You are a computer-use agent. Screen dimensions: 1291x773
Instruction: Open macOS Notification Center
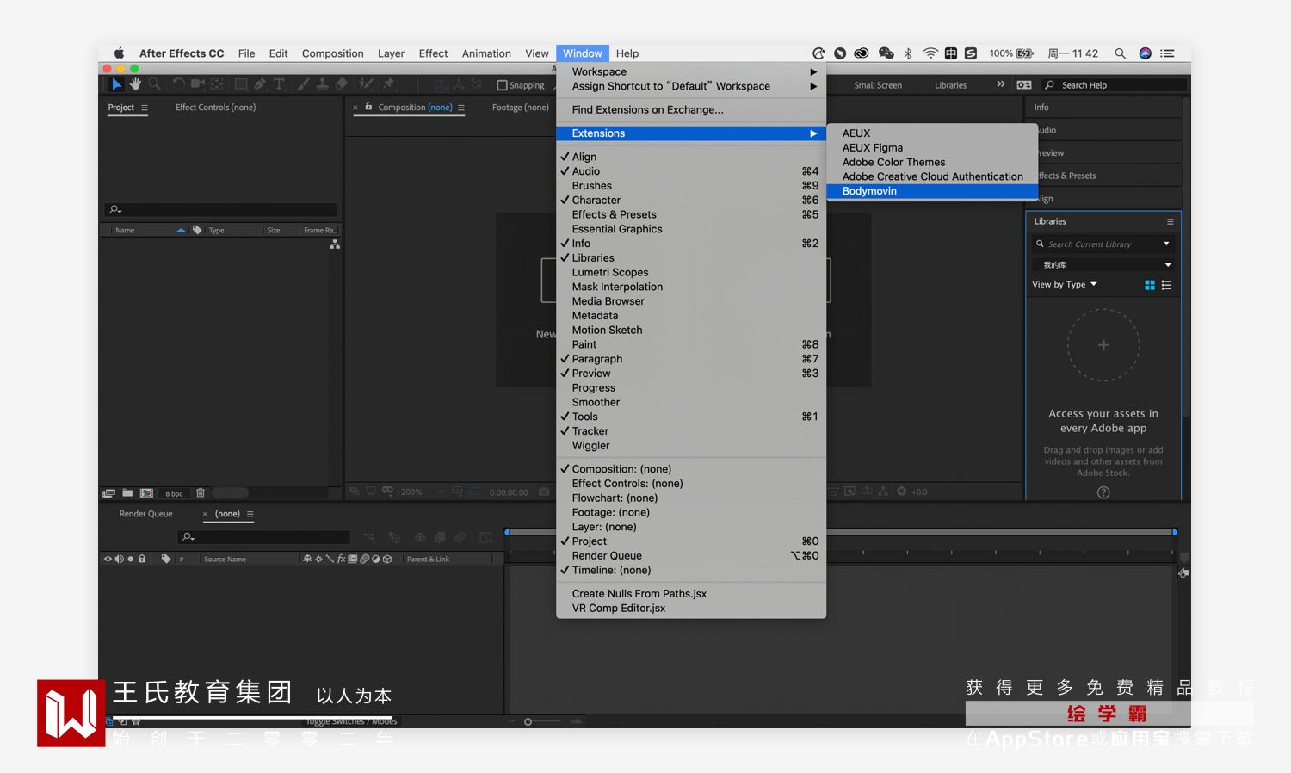click(x=1167, y=53)
